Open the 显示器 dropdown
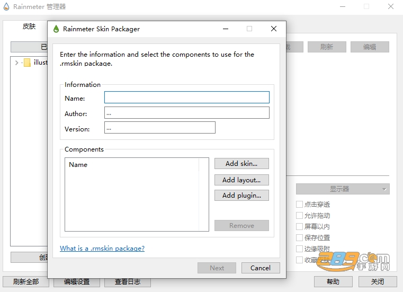The image size is (403, 292). click(x=343, y=189)
